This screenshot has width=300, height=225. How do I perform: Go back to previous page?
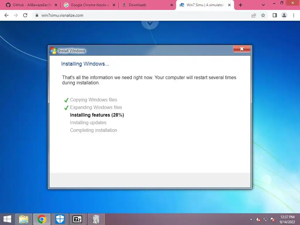6,15
